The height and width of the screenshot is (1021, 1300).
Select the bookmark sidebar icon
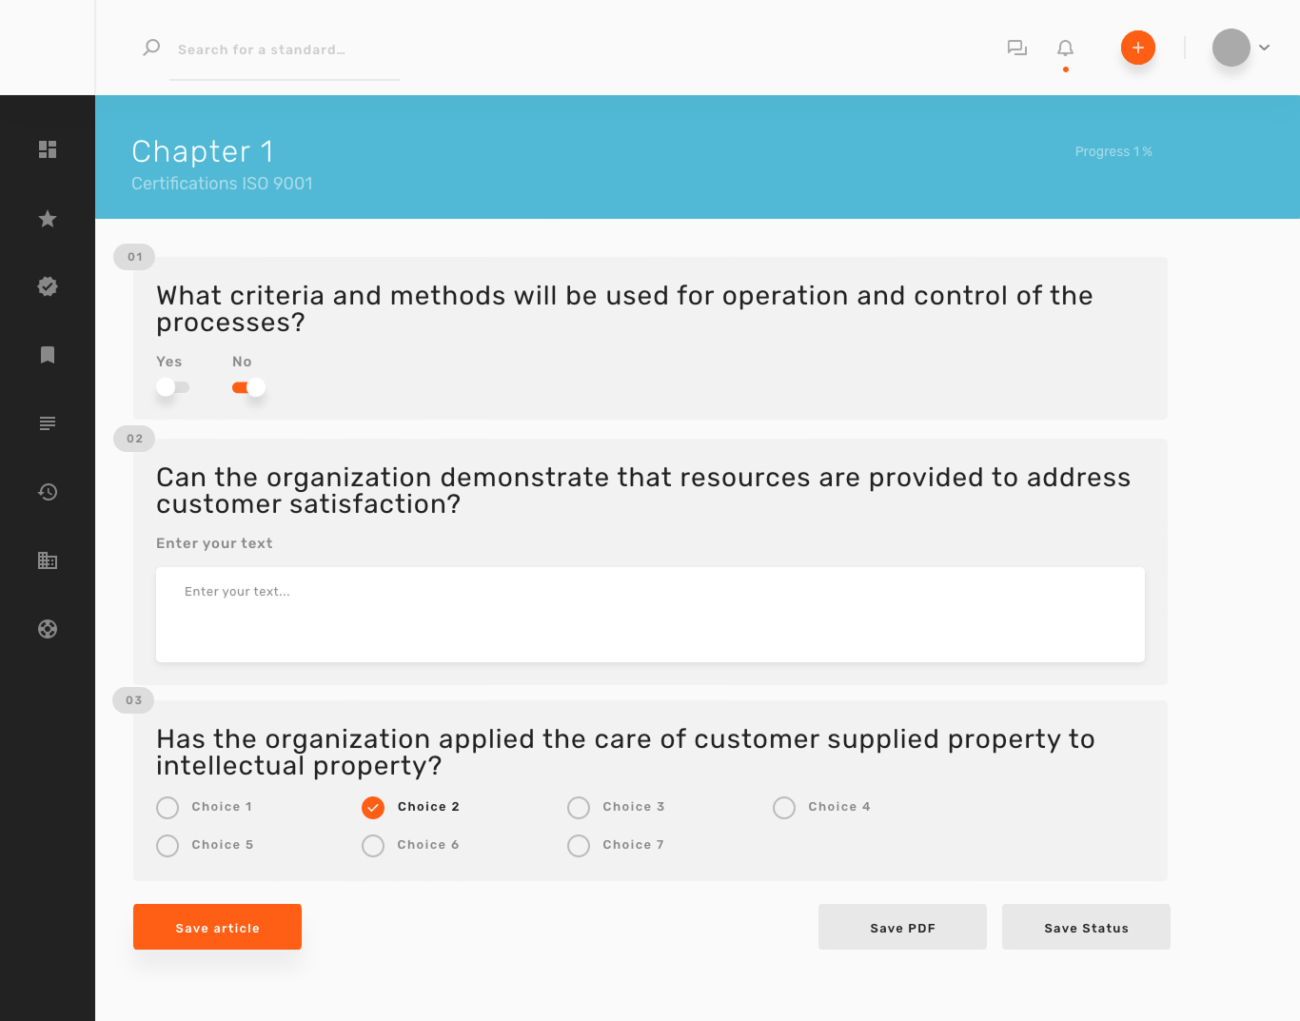48,355
